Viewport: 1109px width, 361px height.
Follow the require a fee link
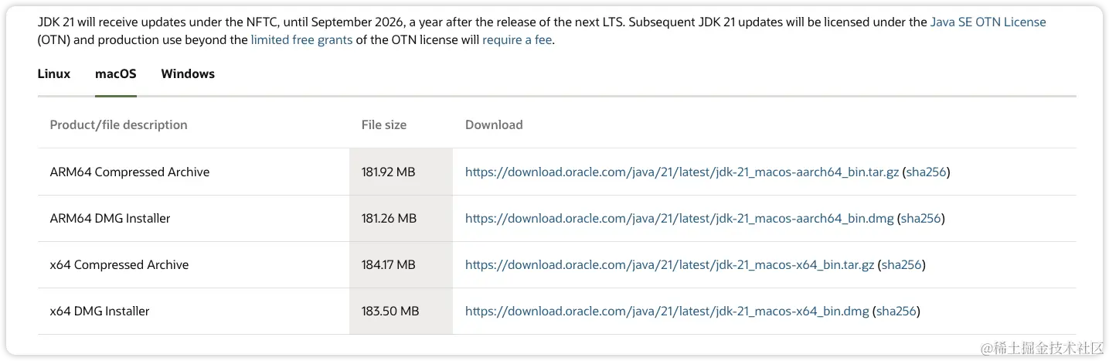pyautogui.click(x=517, y=40)
